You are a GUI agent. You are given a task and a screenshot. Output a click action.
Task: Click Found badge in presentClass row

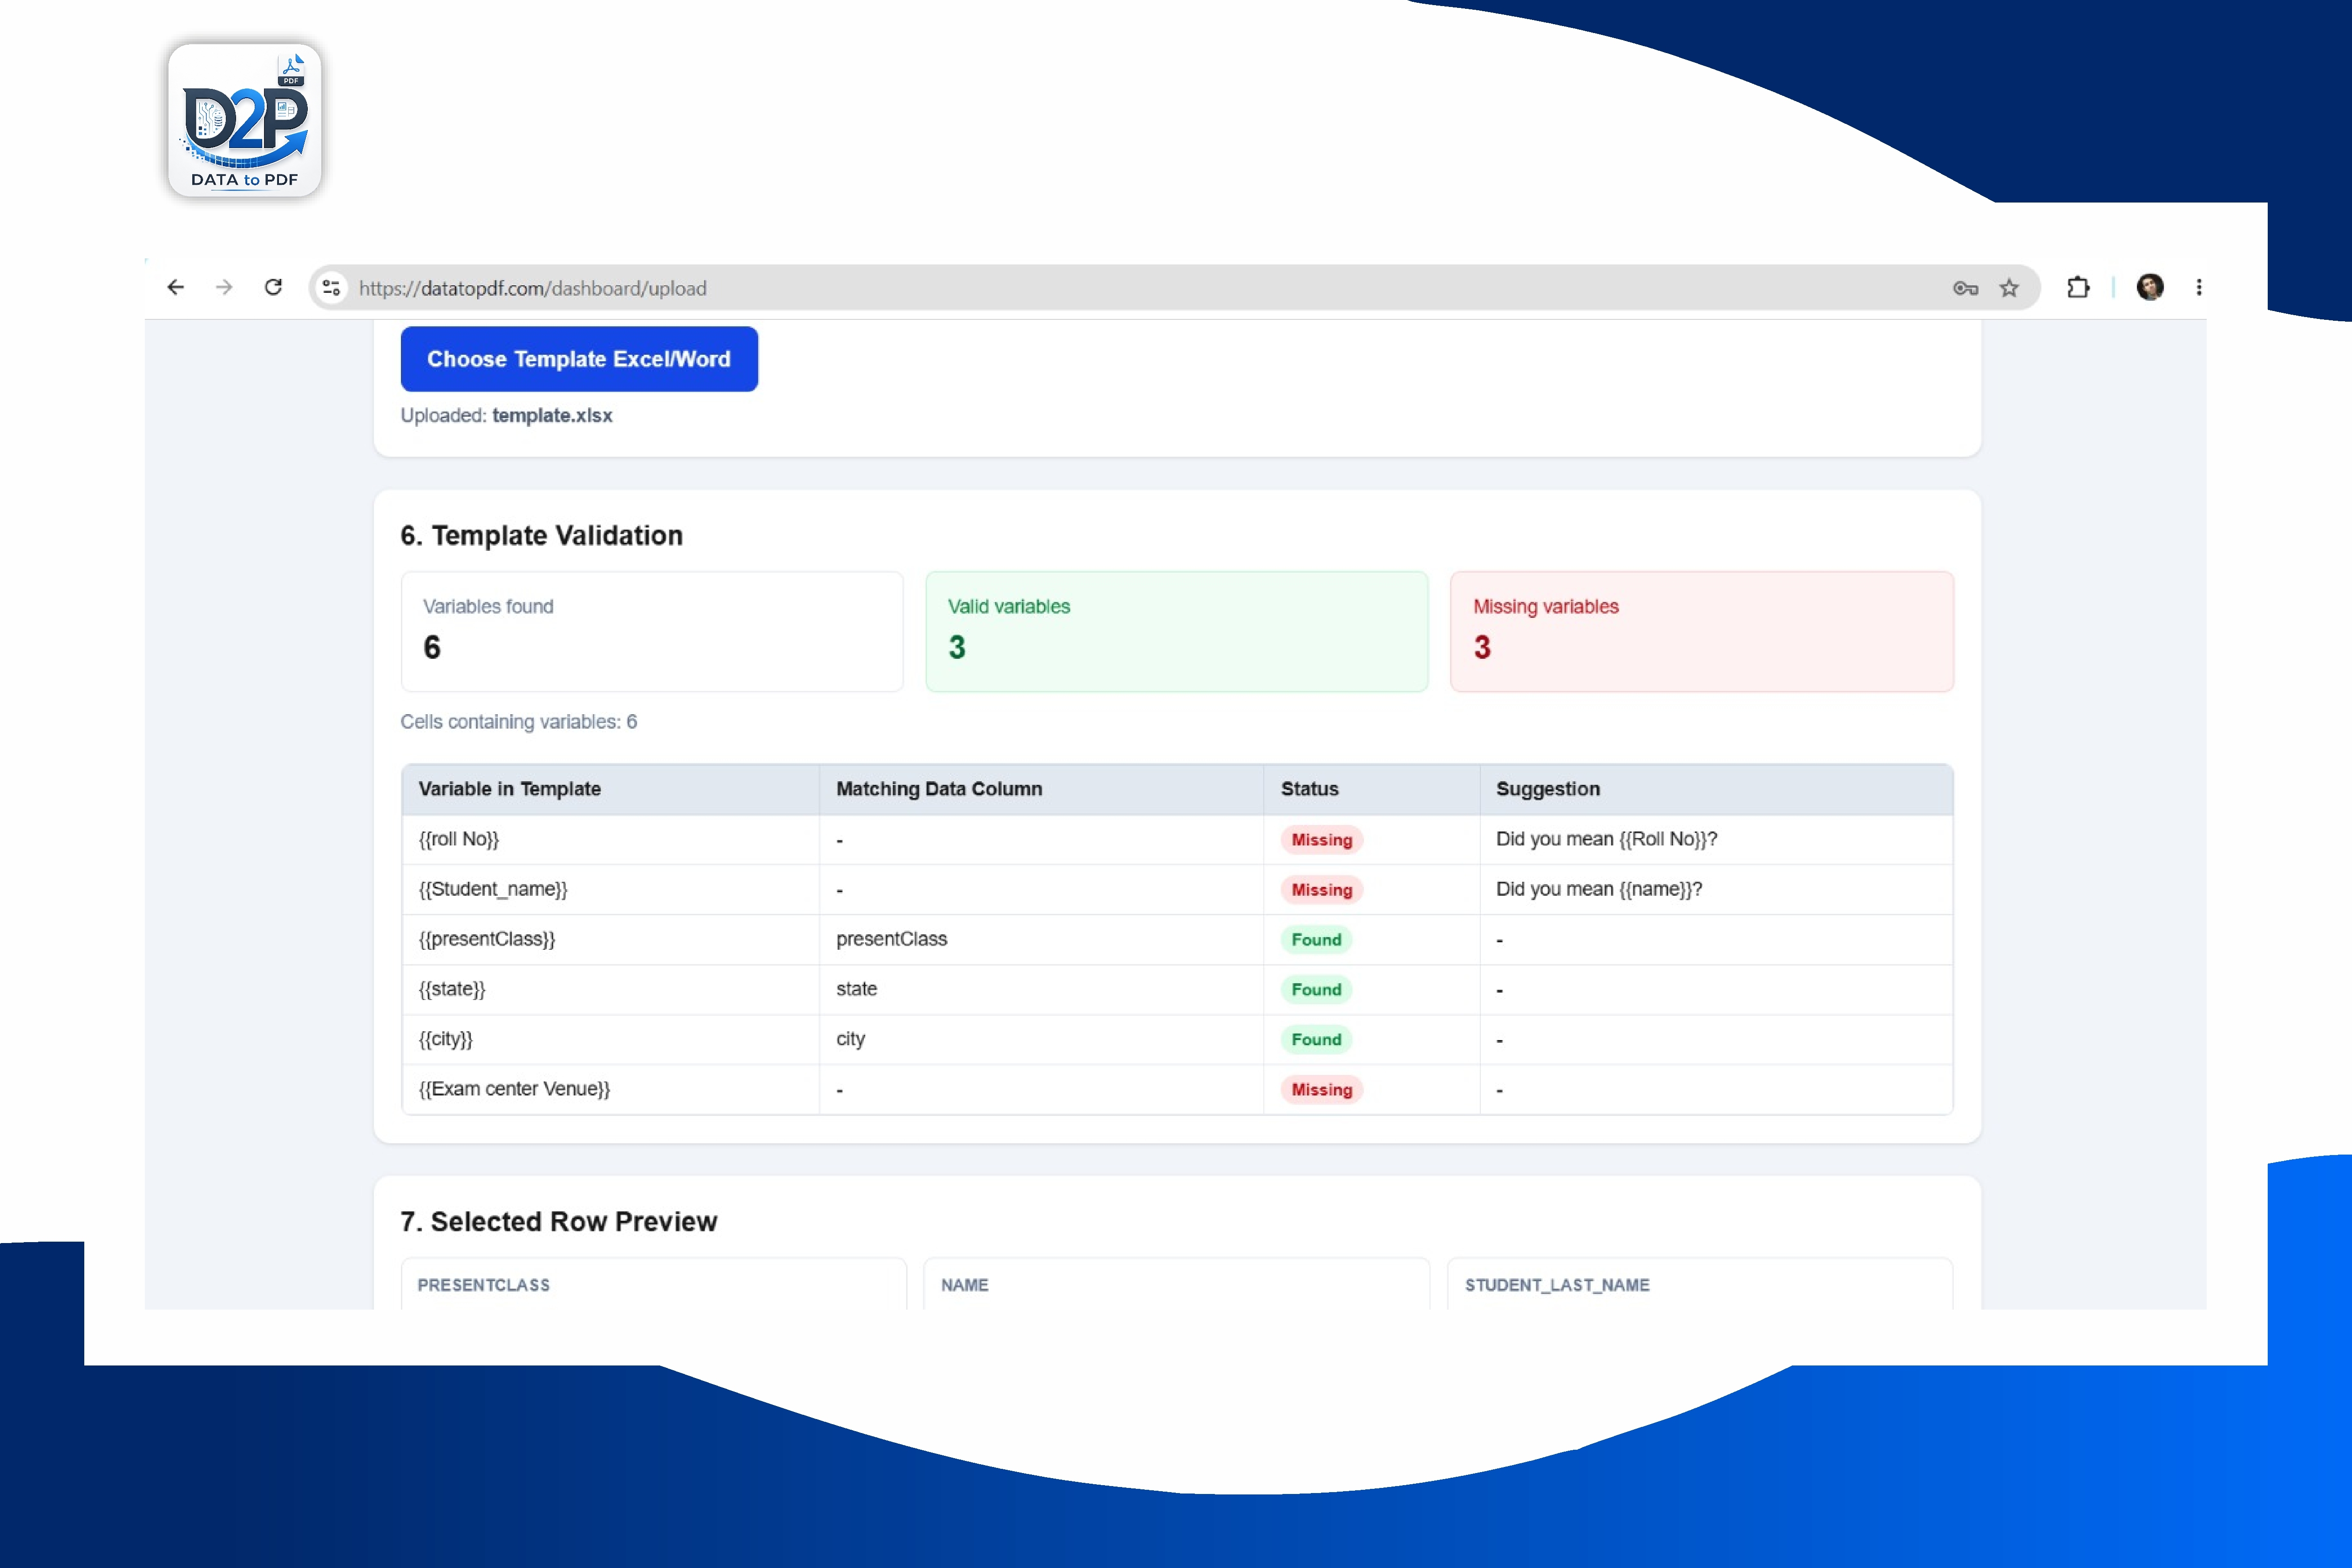click(x=1316, y=940)
